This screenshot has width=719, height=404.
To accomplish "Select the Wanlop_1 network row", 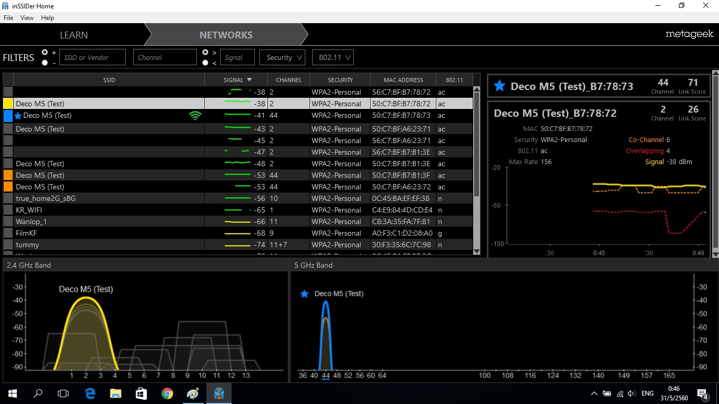I will [238, 221].
